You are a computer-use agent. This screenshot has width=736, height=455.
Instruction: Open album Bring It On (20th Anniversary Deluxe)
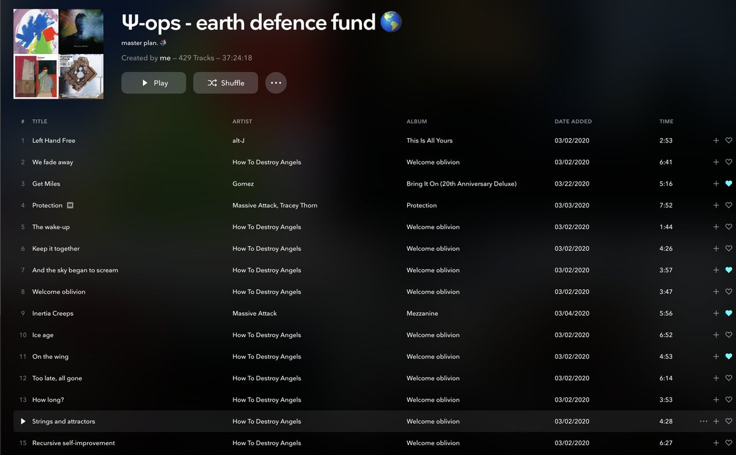(461, 184)
